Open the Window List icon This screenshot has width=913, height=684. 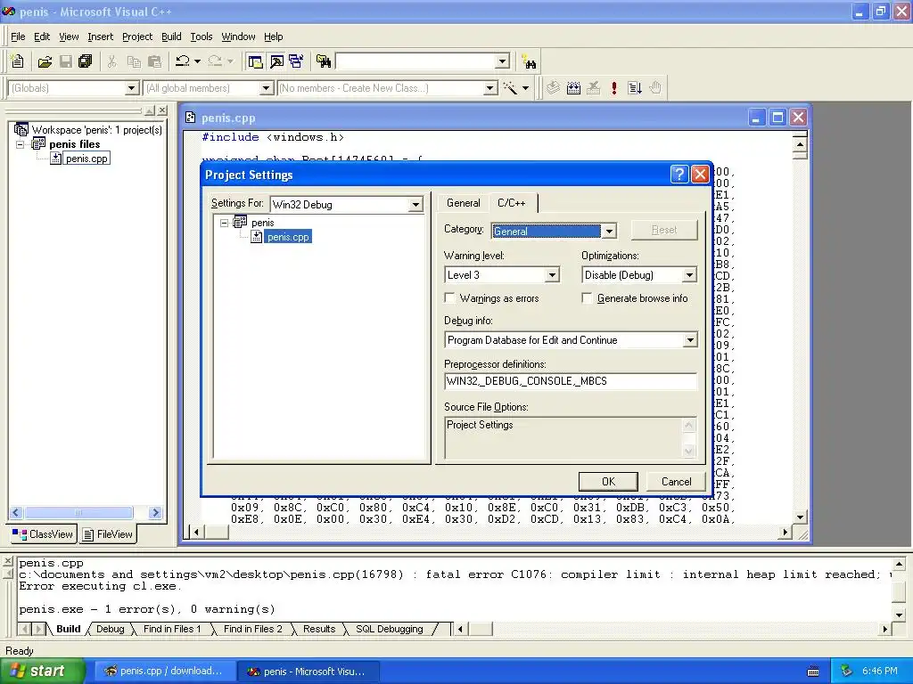tap(296, 61)
